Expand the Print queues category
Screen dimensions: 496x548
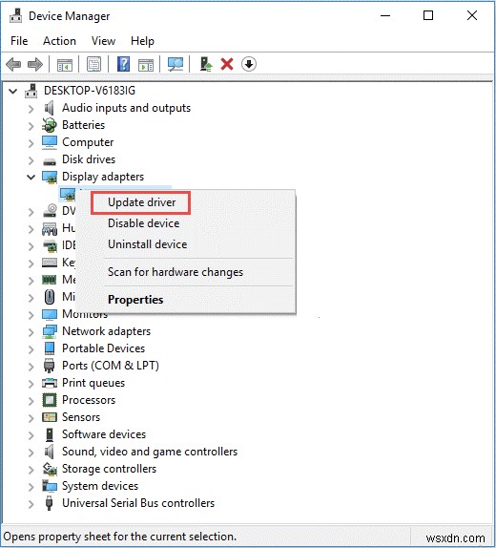[31, 384]
